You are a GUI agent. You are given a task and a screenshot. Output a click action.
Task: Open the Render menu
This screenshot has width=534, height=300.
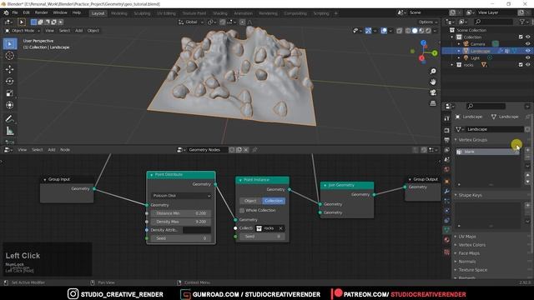(41, 13)
